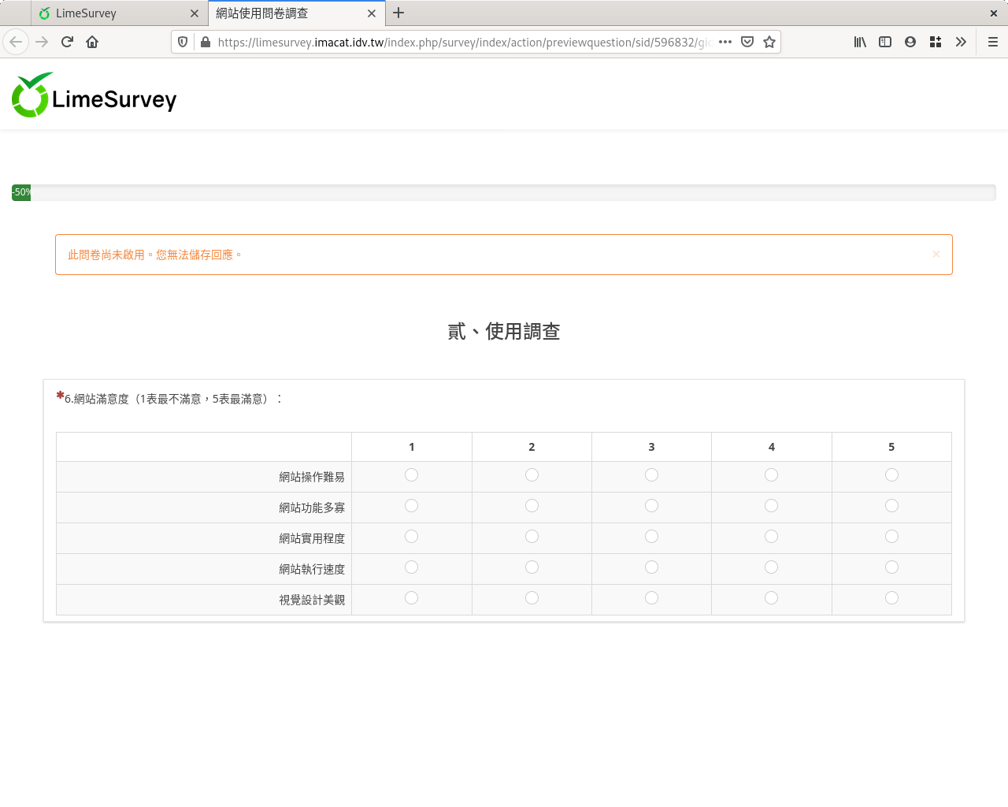Open the Firefox account icon
Image resolution: width=1008 pixels, height=807 pixels.
pos(910,42)
